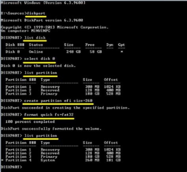187x172 pixels.
Task: Click the "Disk 0" table row entry
Action: (x=13, y=52)
